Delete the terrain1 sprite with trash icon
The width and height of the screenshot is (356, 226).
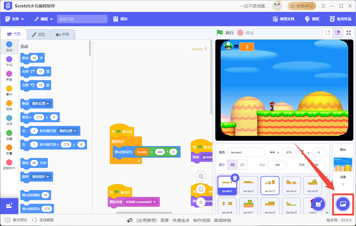coord(235,178)
